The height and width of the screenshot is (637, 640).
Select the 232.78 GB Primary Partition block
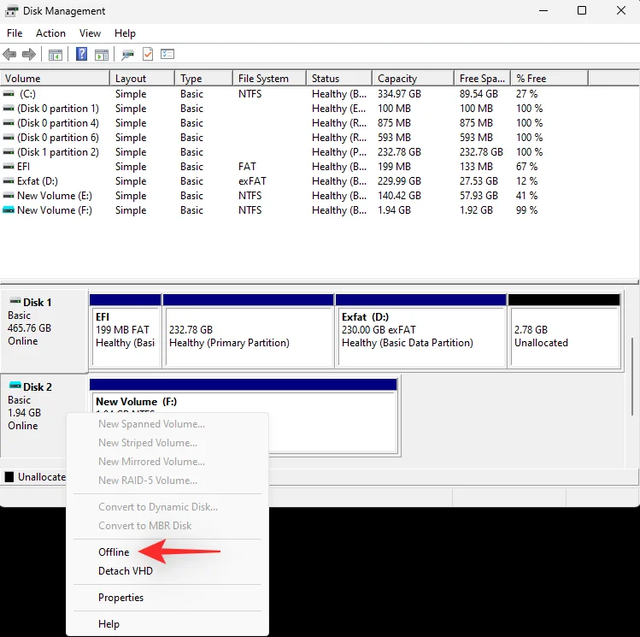tap(248, 331)
